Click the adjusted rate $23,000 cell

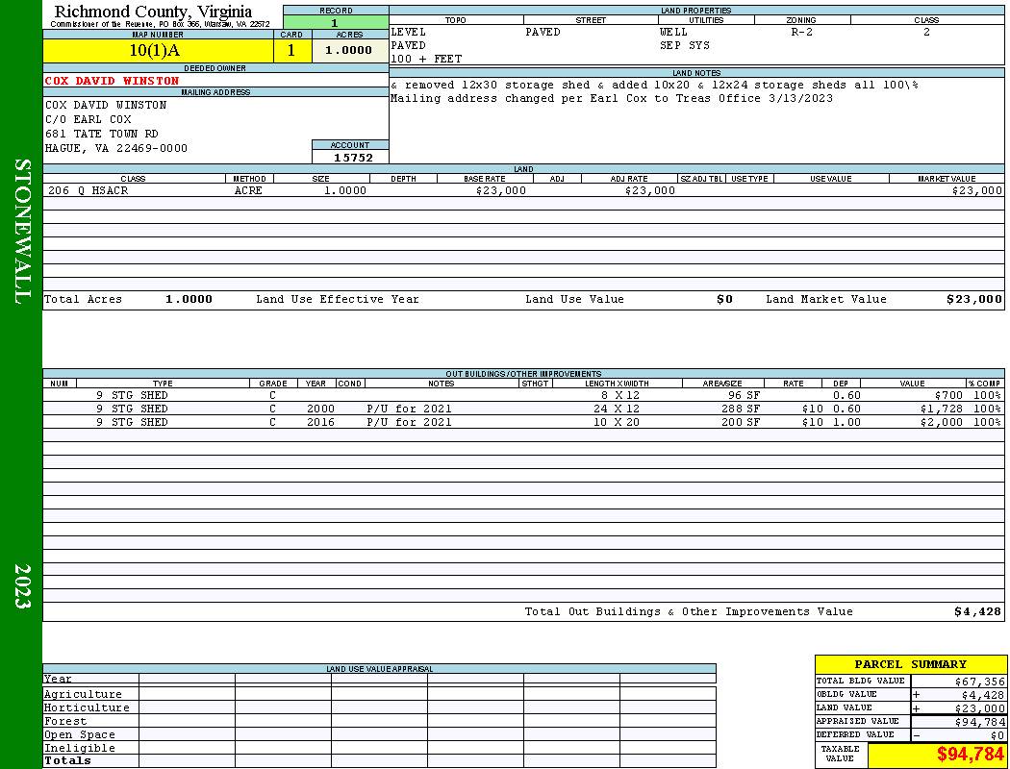pos(650,190)
